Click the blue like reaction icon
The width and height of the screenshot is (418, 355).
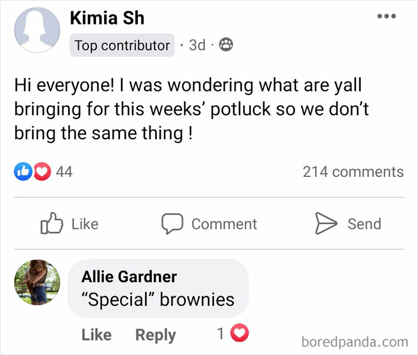pos(21,172)
